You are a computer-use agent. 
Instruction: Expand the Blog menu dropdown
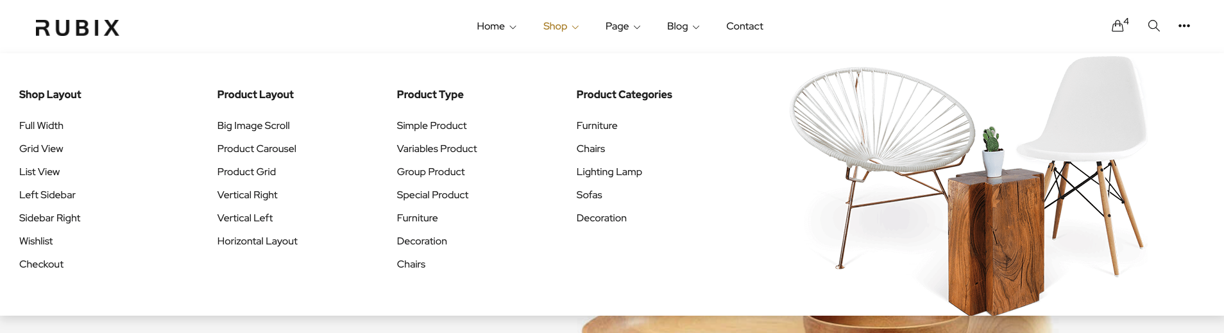[683, 26]
